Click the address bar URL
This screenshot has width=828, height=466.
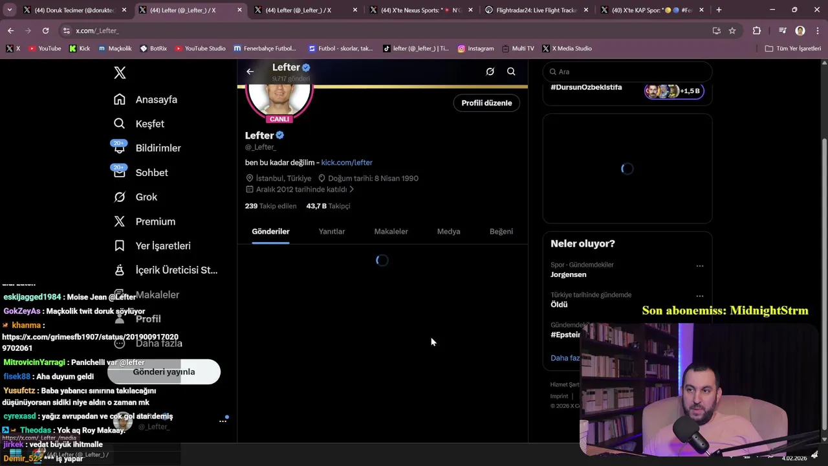tap(97, 30)
